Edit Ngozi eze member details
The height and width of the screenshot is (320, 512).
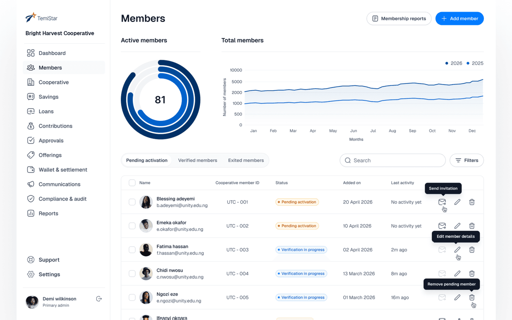click(457, 297)
